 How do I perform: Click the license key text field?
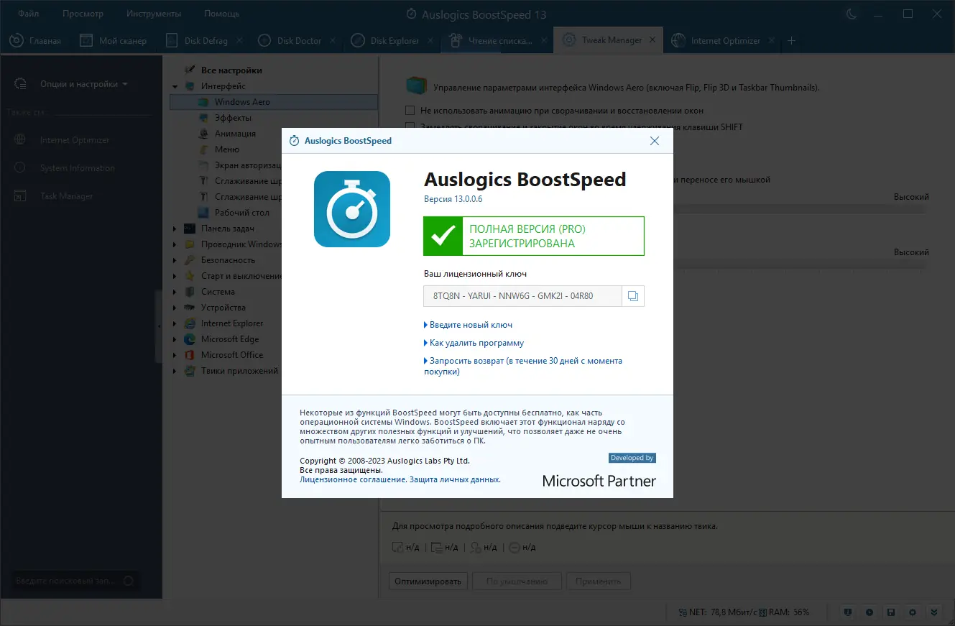click(x=523, y=296)
